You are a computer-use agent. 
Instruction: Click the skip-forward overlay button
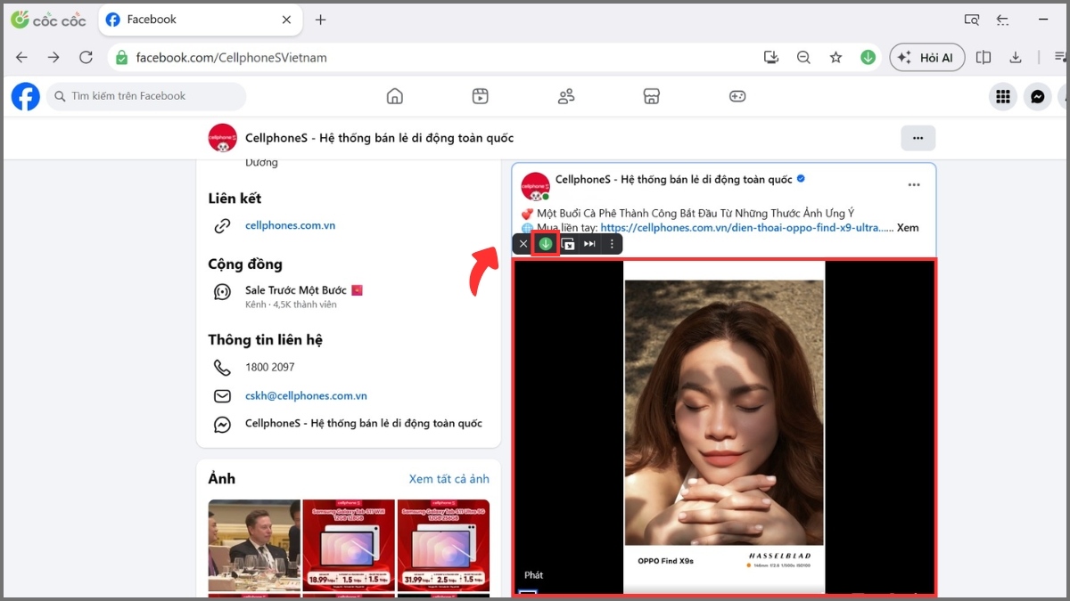click(589, 244)
